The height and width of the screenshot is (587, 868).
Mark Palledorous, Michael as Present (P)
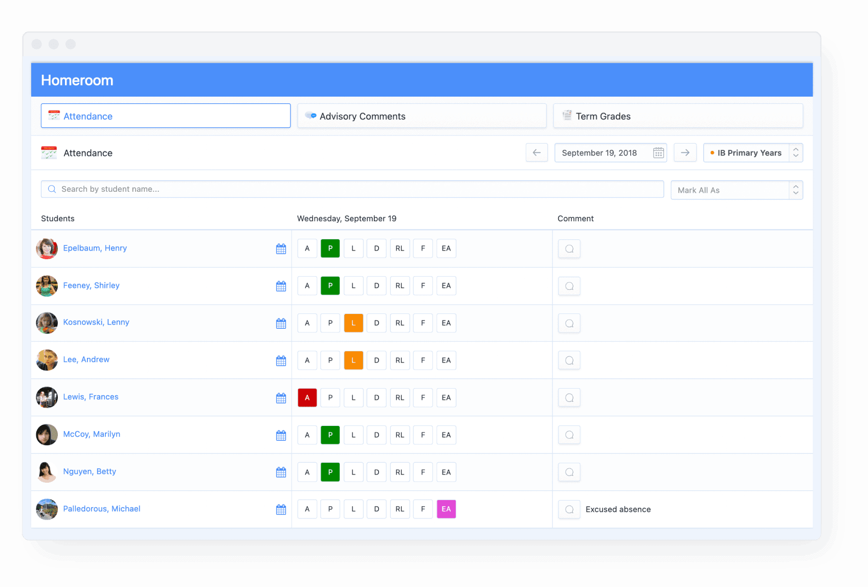click(x=330, y=509)
